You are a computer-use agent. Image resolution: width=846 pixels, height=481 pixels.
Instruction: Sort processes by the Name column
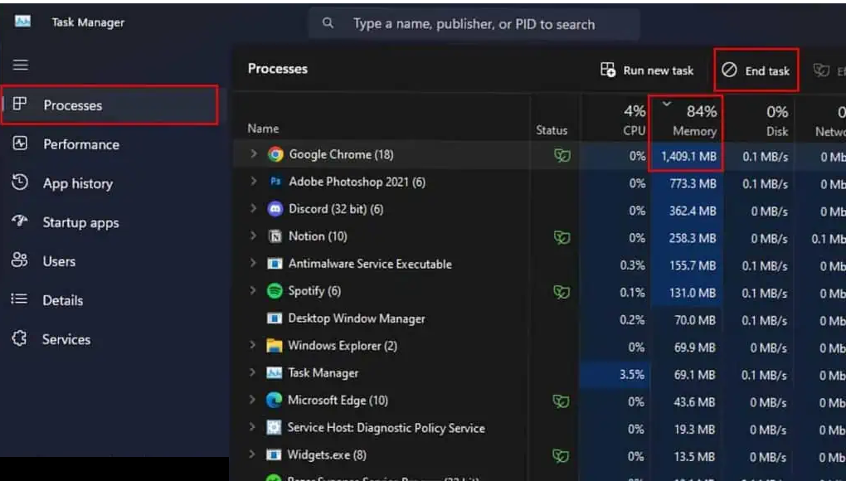click(x=263, y=129)
